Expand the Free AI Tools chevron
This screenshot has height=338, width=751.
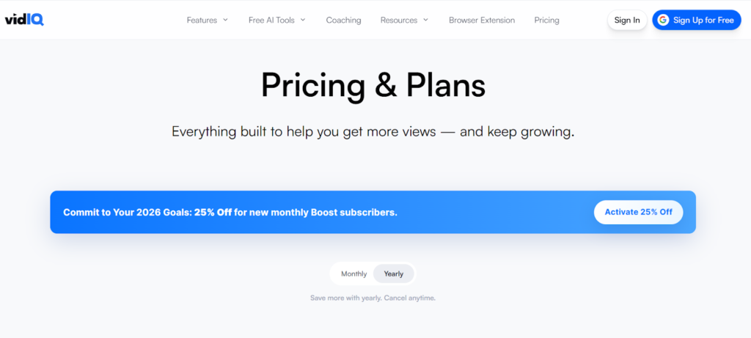pyautogui.click(x=303, y=20)
